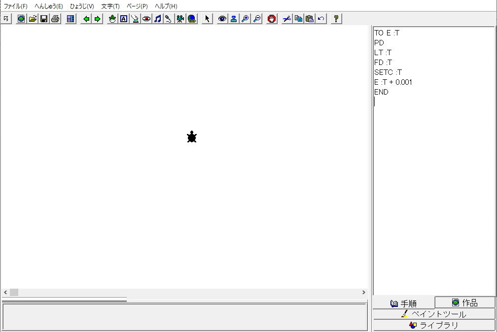Save the project with the floppy disk icon
Screen dimensions: 497x332
tap(44, 19)
